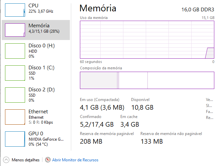Open Disco 0 (H:) HDD graph thumbnail
Screen dimensions: 221x166
[15, 51]
